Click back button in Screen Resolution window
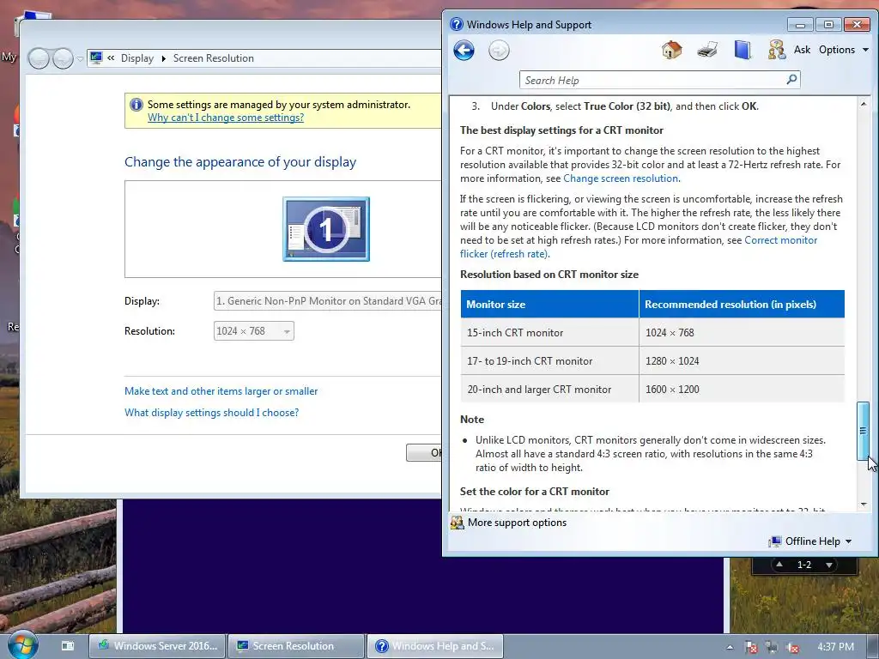Screen dimensions: 879x659 click(x=39, y=58)
